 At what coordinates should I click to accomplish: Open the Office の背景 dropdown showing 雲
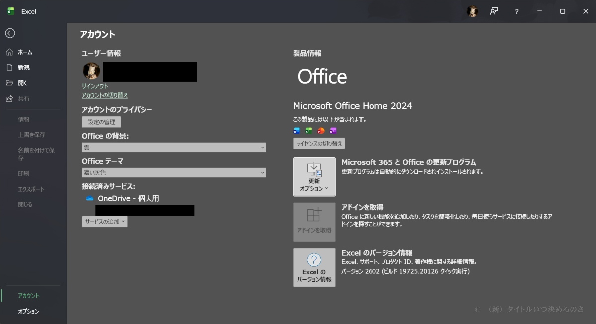(x=174, y=147)
